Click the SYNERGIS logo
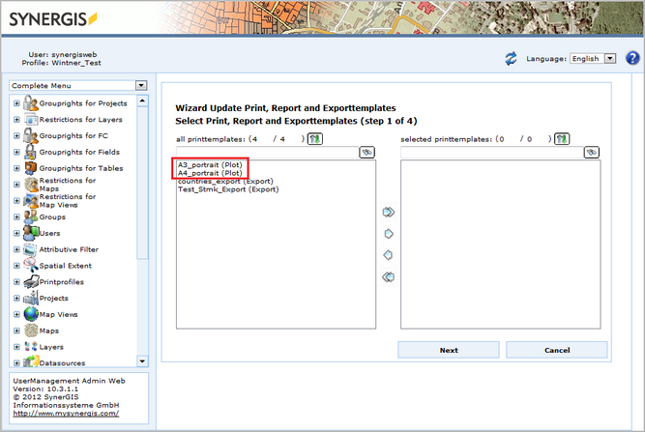The width and height of the screenshot is (645, 432). click(x=53, y=19)
